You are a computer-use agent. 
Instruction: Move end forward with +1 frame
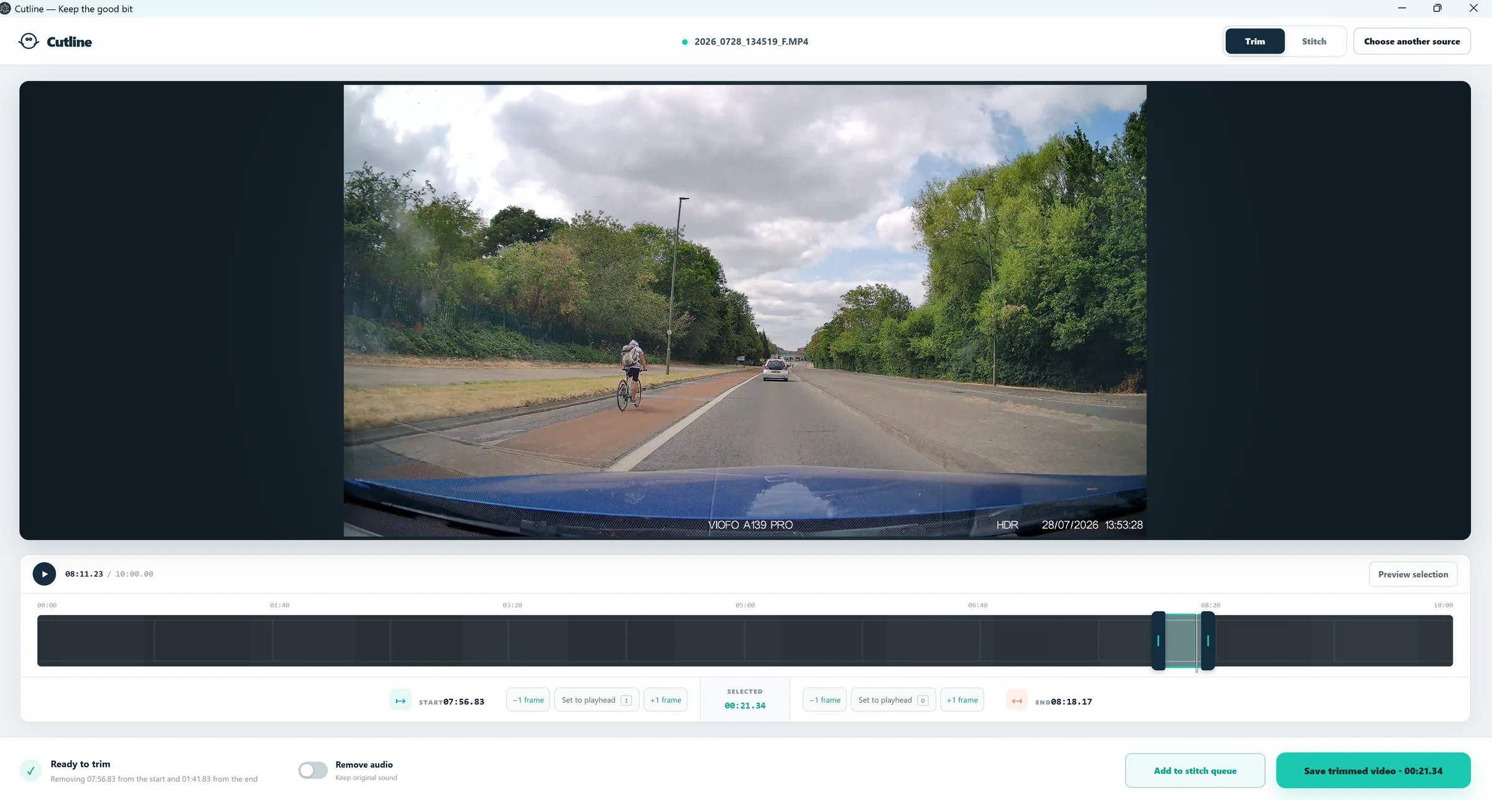[x=962, y=699]
